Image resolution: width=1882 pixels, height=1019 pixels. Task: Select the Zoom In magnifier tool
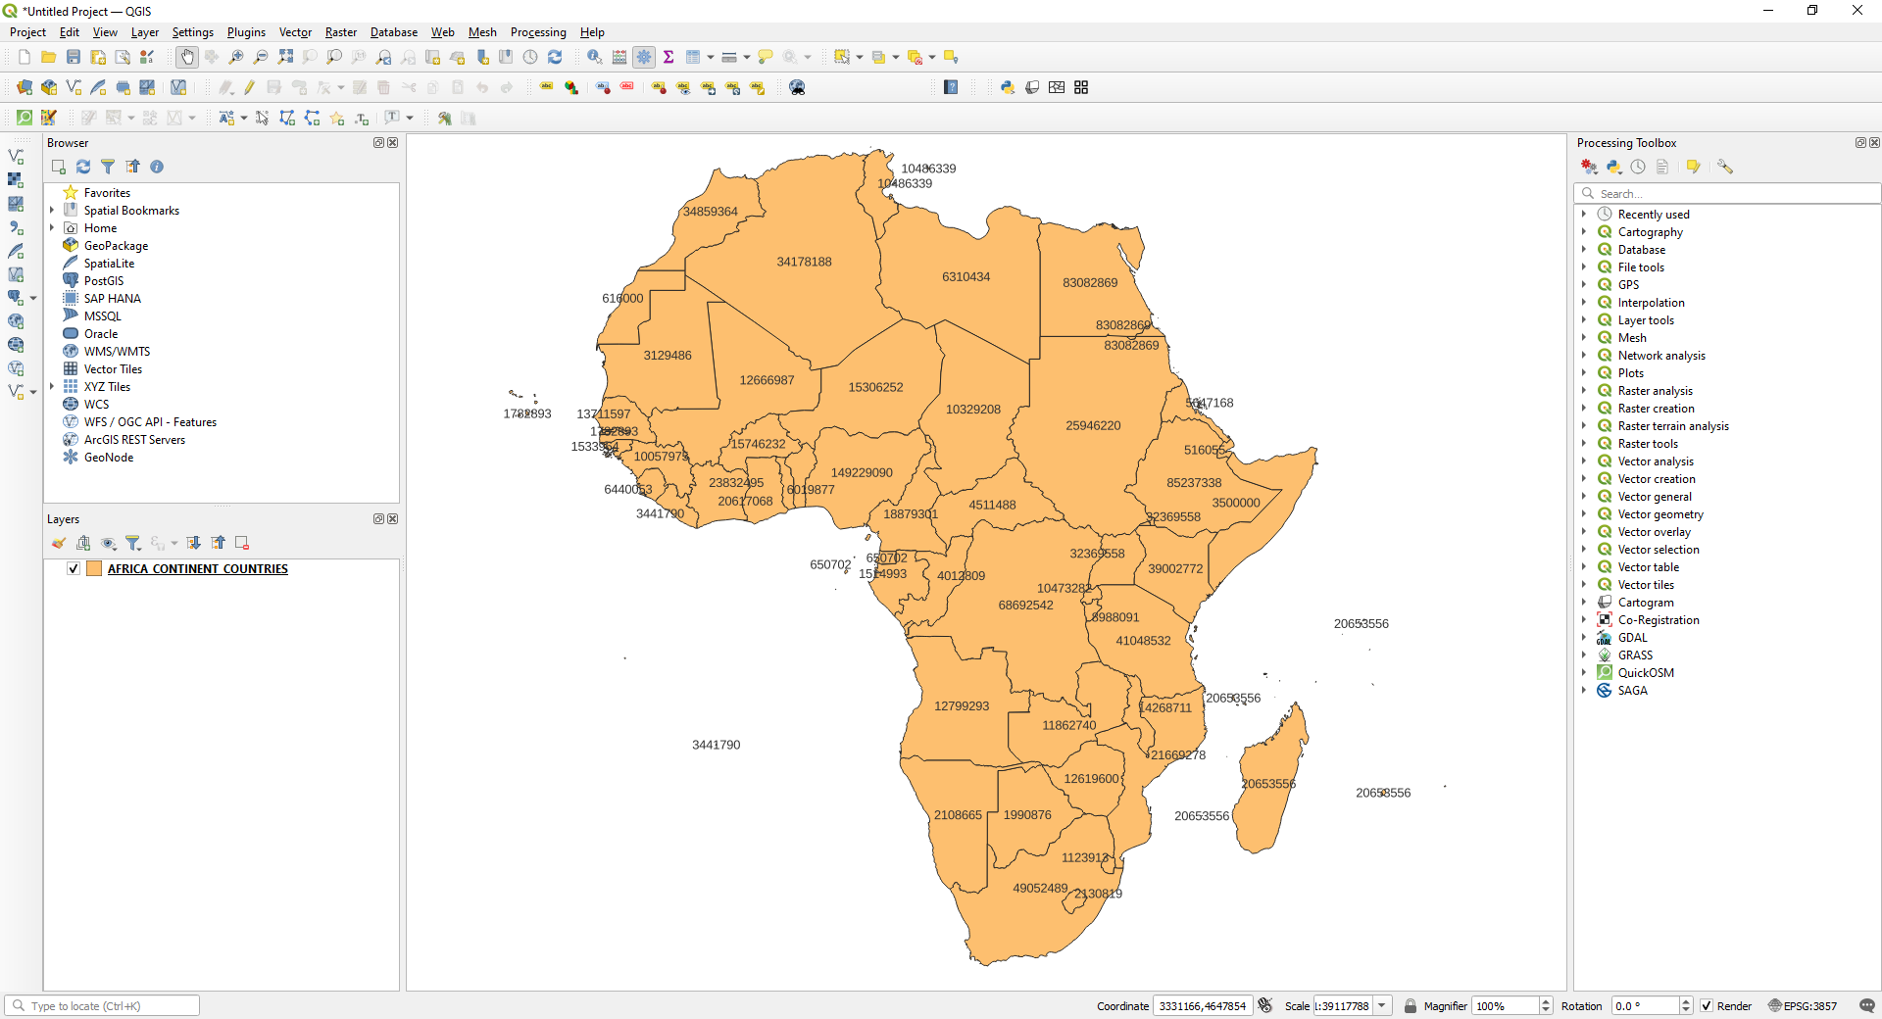click(x=236, y=58)
